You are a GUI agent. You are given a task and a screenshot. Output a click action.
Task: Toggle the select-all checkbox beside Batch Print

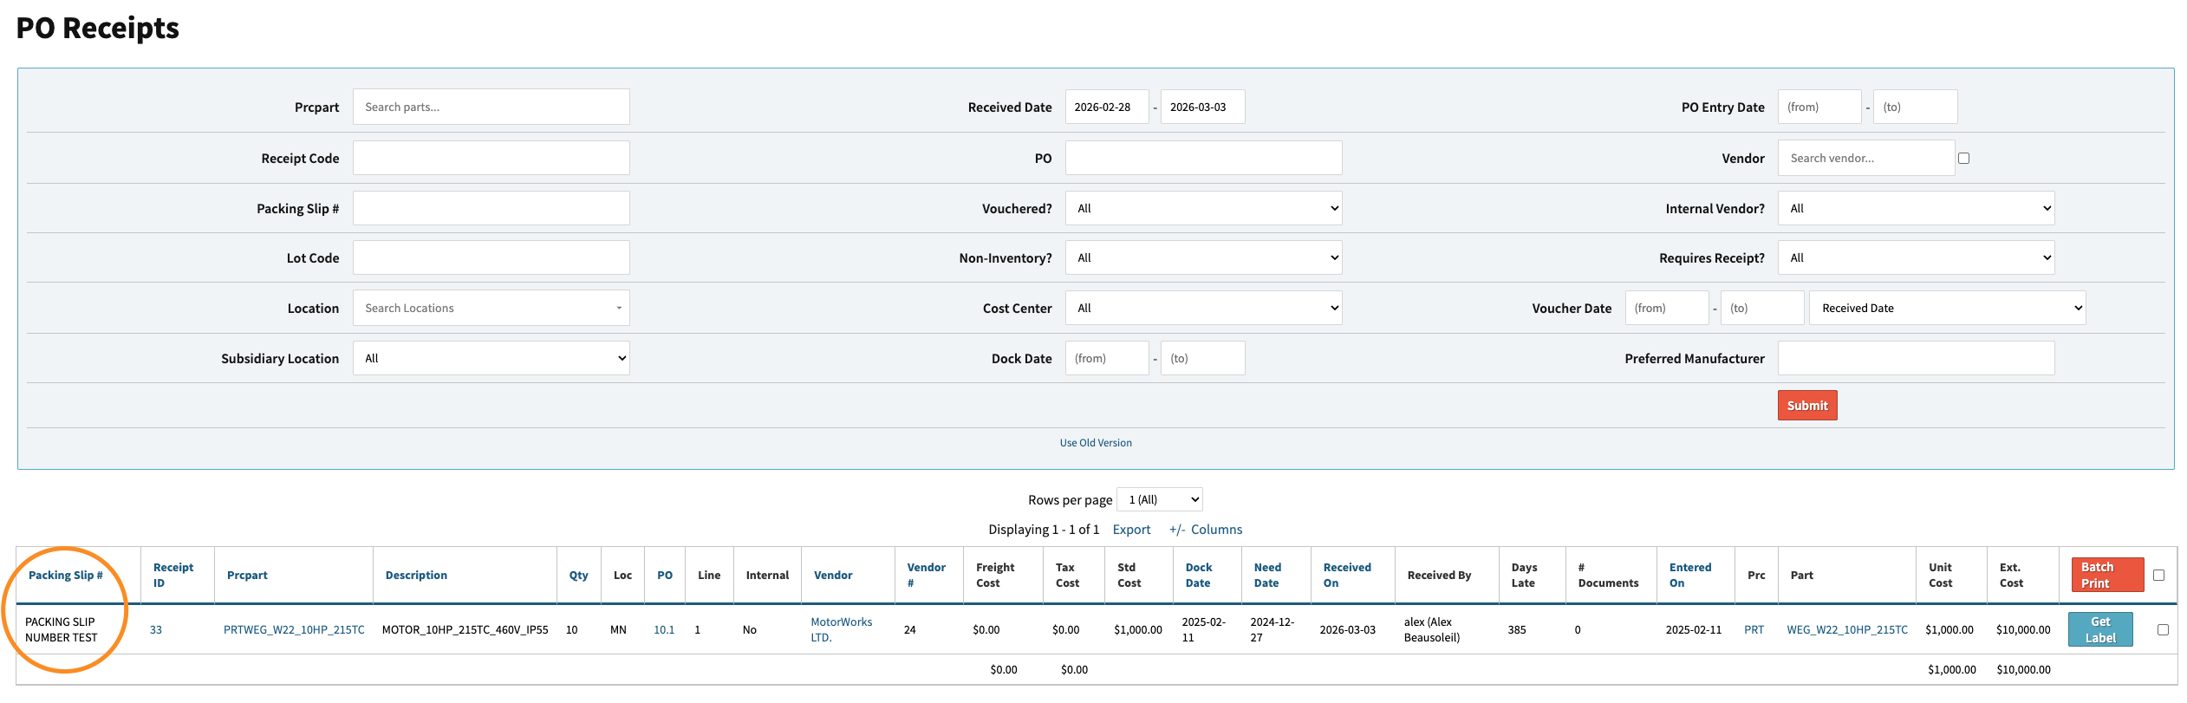click(2158, 575)
